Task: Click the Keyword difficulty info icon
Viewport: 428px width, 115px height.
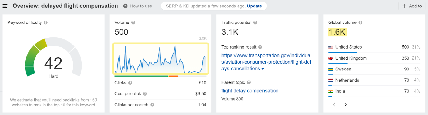Action: (x=46, y=23)
